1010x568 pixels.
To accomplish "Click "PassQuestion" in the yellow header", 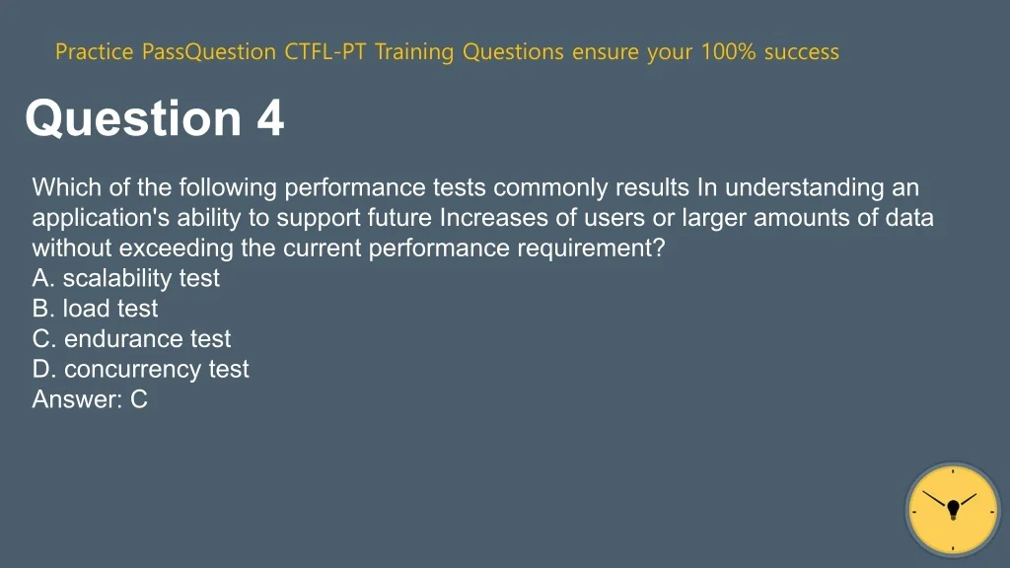I will point(210,52).
